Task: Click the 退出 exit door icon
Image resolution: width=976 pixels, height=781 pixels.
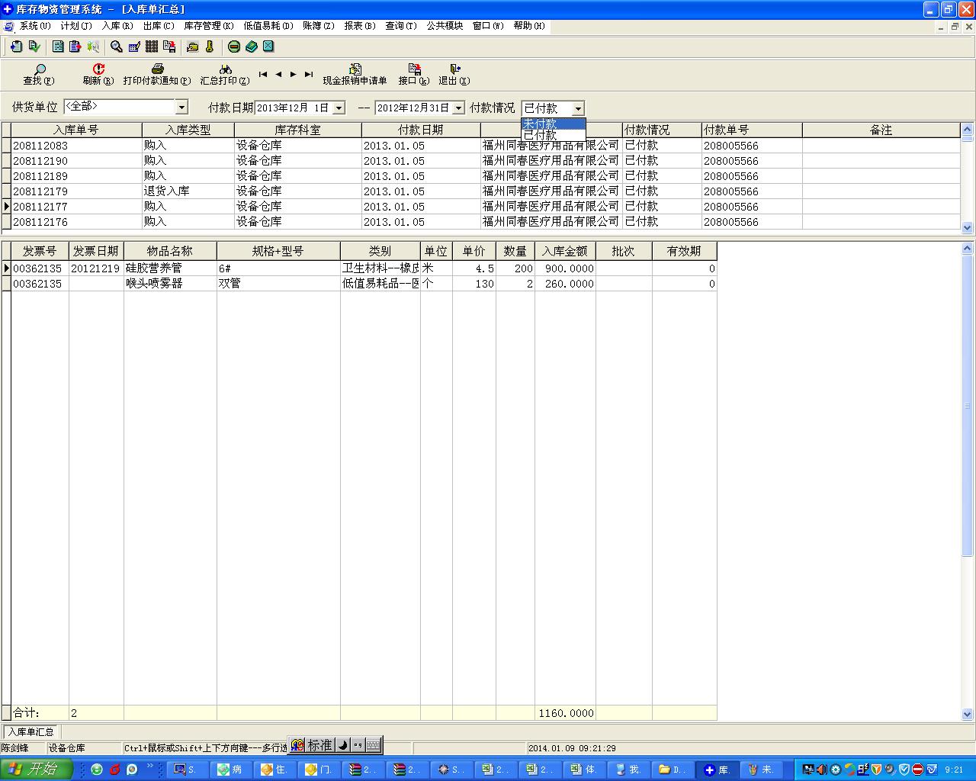Action: coord(454,69)
